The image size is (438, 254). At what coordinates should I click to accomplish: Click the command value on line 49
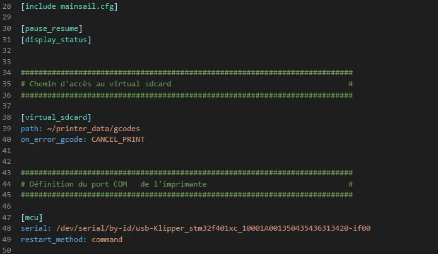107,240
